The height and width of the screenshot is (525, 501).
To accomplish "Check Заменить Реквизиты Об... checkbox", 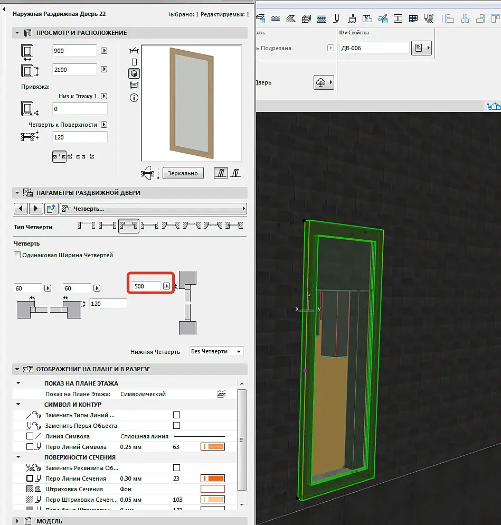I will pos(177,468).
